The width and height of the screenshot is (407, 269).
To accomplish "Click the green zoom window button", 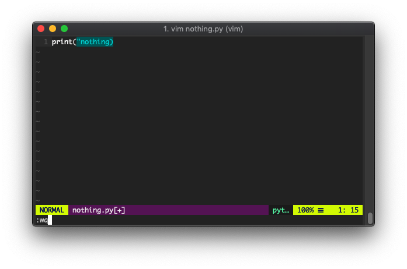I will 64,29.
